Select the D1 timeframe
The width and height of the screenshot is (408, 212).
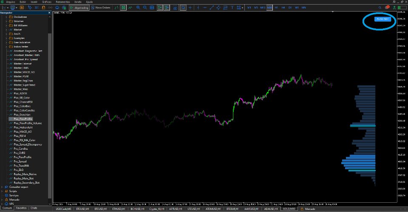tap(290, 8)
